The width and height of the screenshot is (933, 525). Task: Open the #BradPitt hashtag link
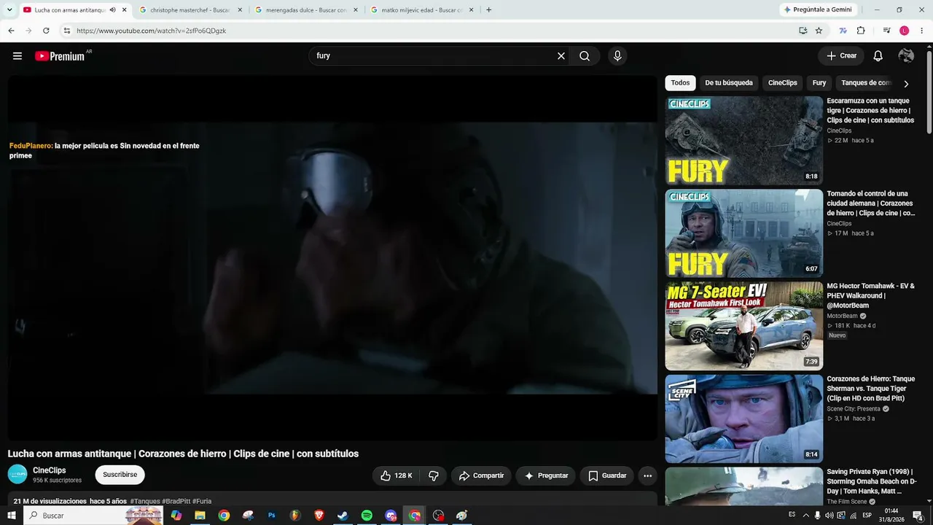[x=176, y=502]
